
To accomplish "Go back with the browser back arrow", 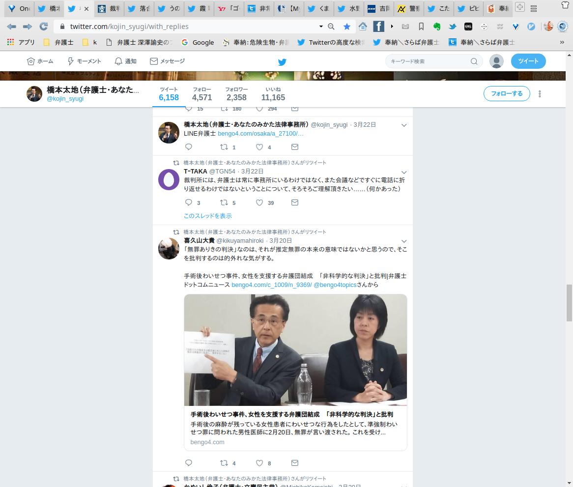I will pyautogui.click(x=11, y=27).
